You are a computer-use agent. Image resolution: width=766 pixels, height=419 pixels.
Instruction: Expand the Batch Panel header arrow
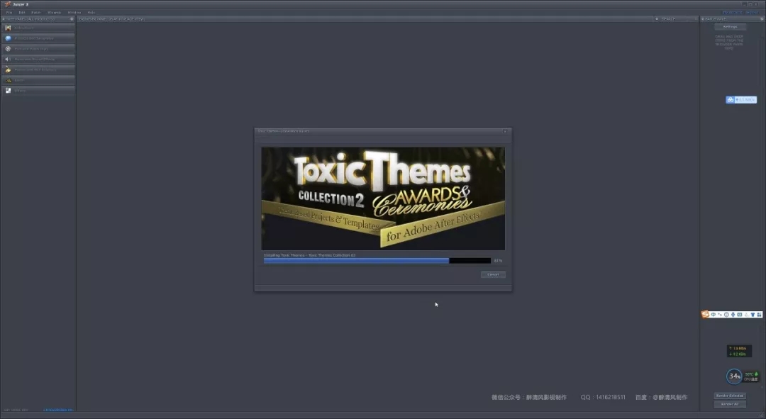[704, 19]
